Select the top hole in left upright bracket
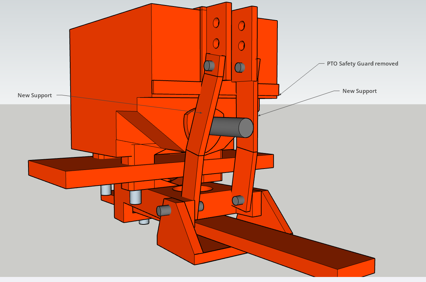 point(216,23)
